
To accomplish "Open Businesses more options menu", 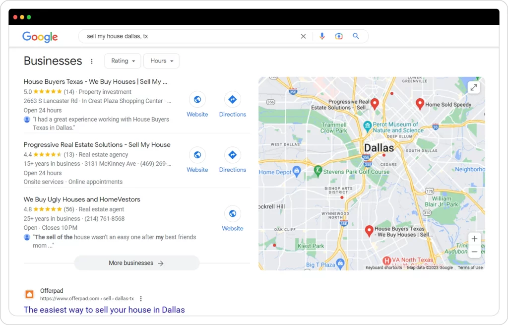I will (x=92, y=62).
